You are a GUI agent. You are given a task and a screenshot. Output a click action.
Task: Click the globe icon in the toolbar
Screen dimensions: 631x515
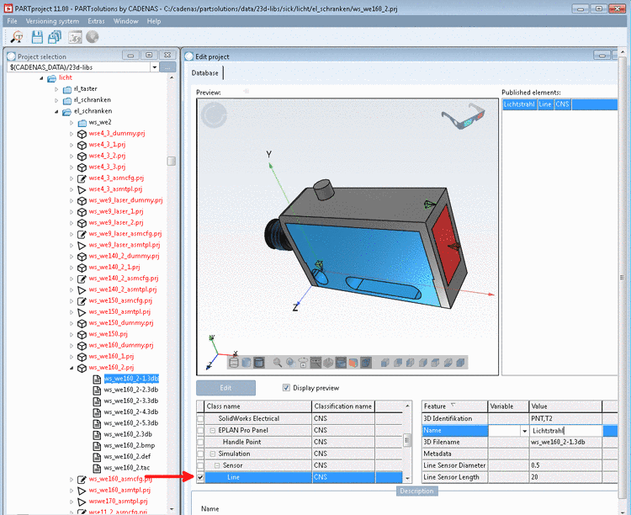pyautogui.click(x=93, y=37)
